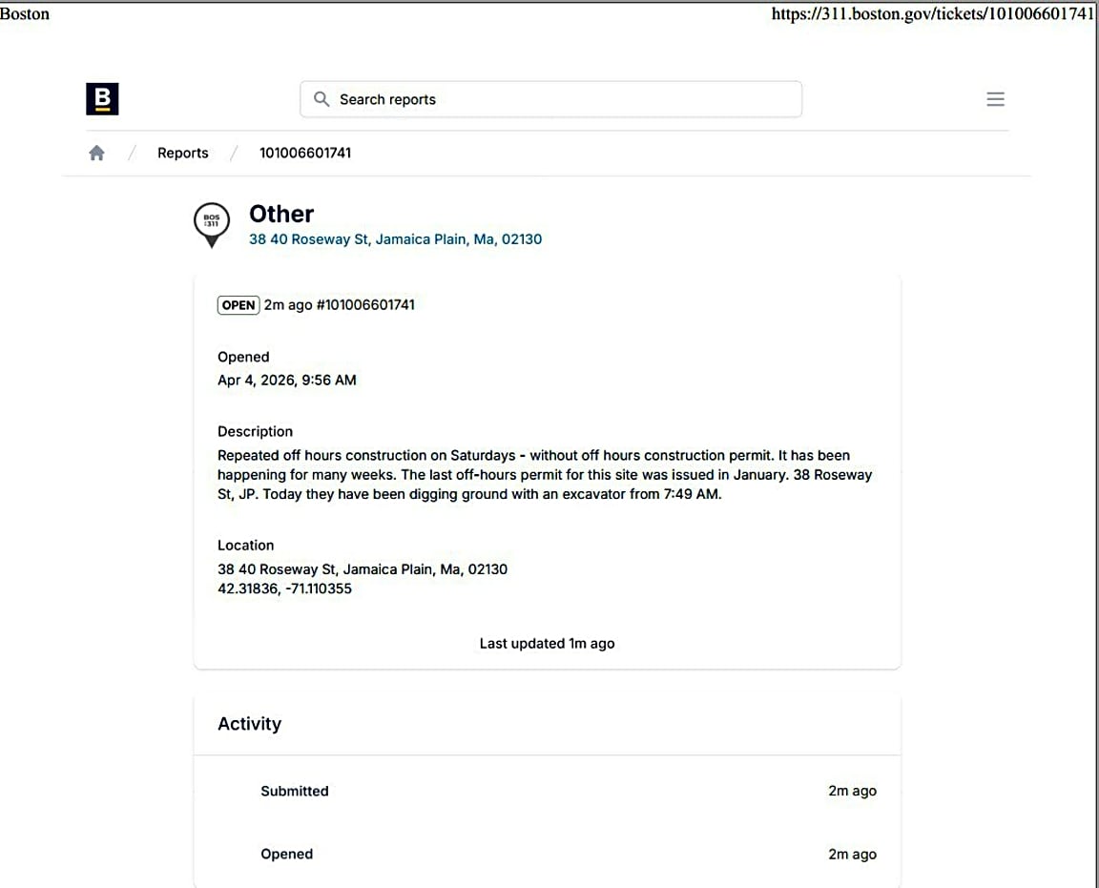This screenshot has width=1099, height=888.
Task: Click the Boston B logo icon
Action: pyautogui.click(x=102, y=99)
